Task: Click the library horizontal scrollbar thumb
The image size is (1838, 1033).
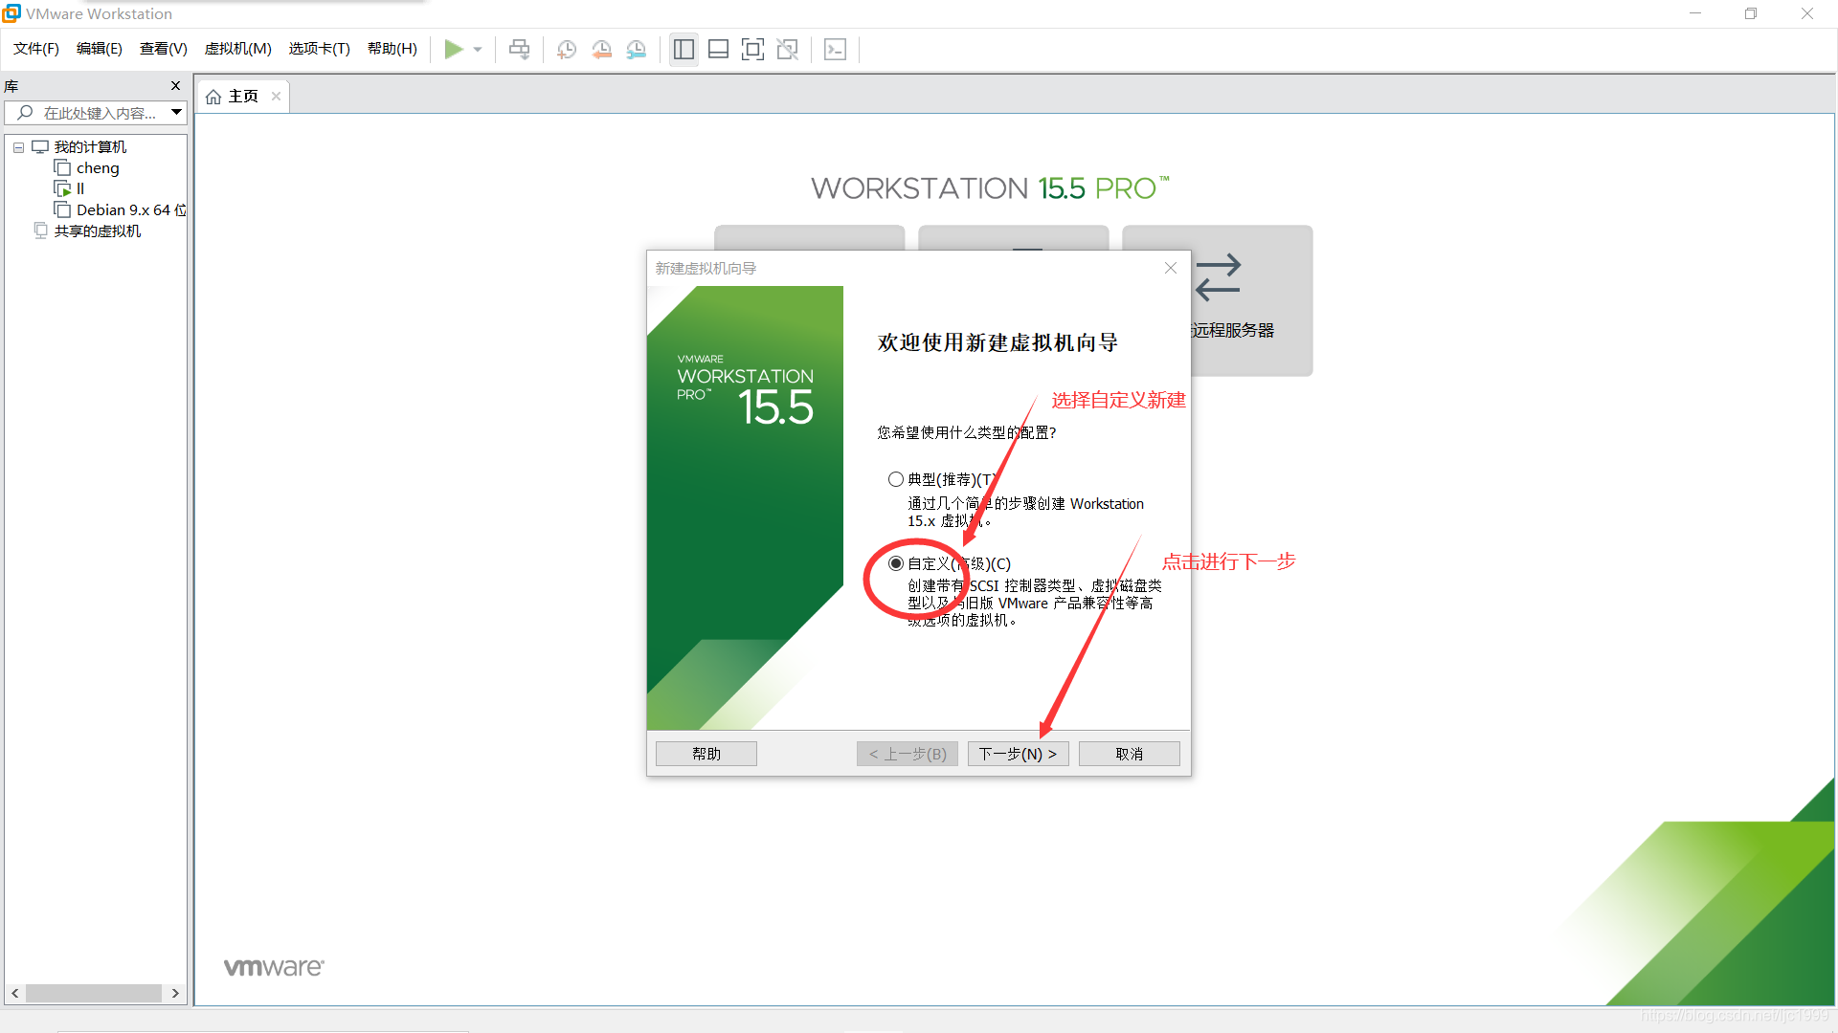Action: pyautogui.click(x=94, y=994)
